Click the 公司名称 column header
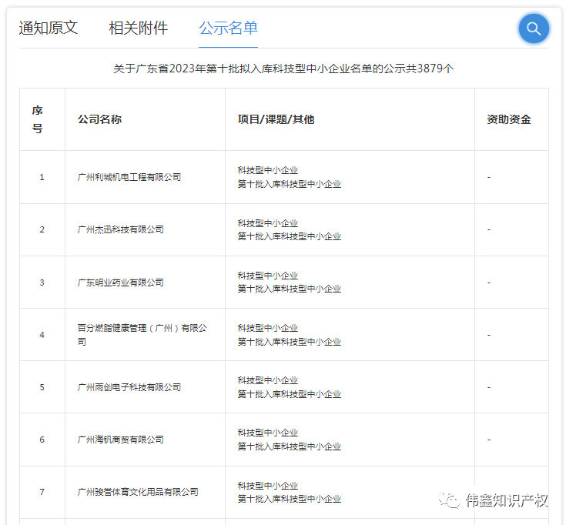 click(99, 119)
